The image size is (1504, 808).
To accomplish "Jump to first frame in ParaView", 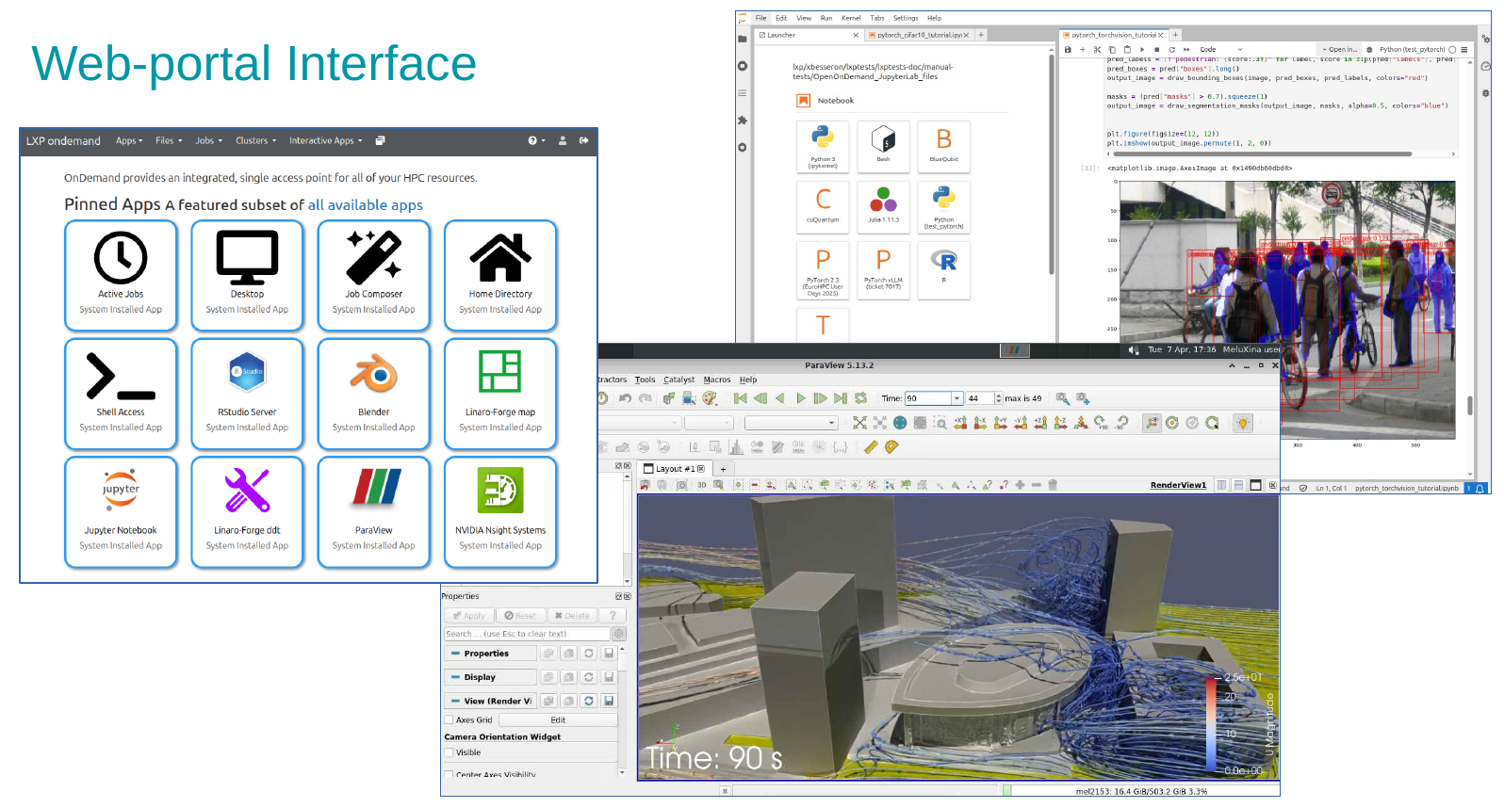I will click(x=741, y=398).
